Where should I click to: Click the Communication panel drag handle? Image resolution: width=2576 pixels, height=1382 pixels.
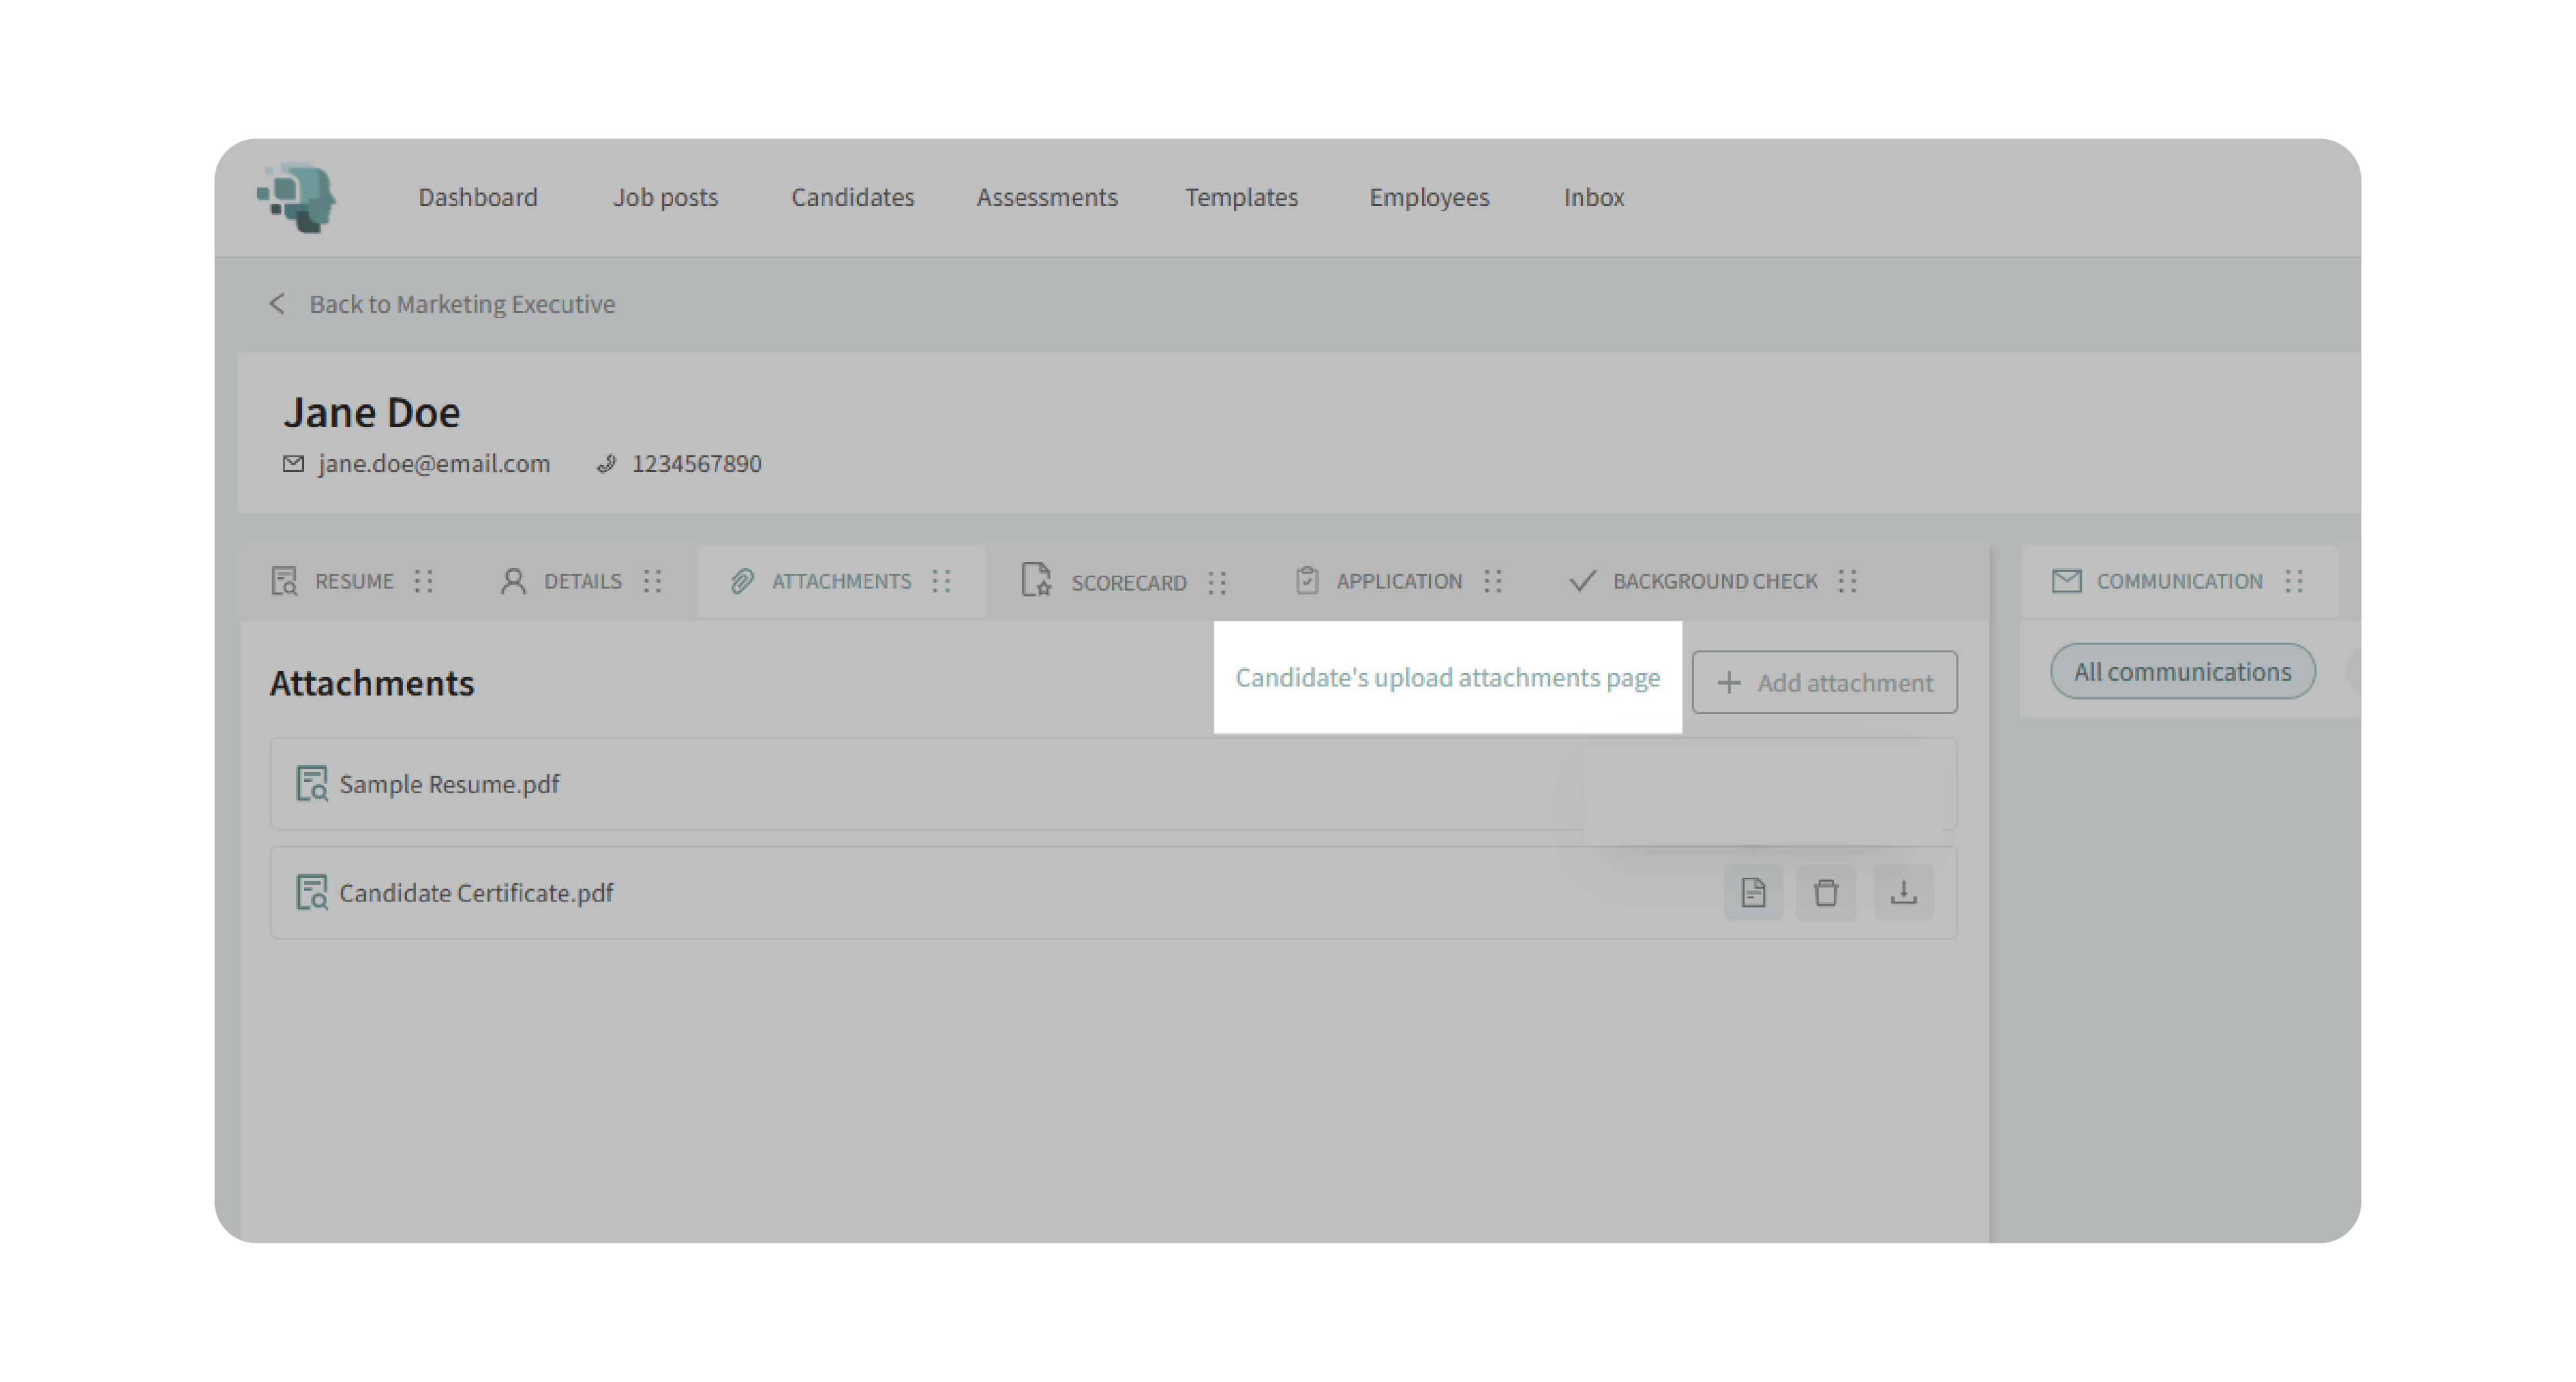coord(2294,581)
